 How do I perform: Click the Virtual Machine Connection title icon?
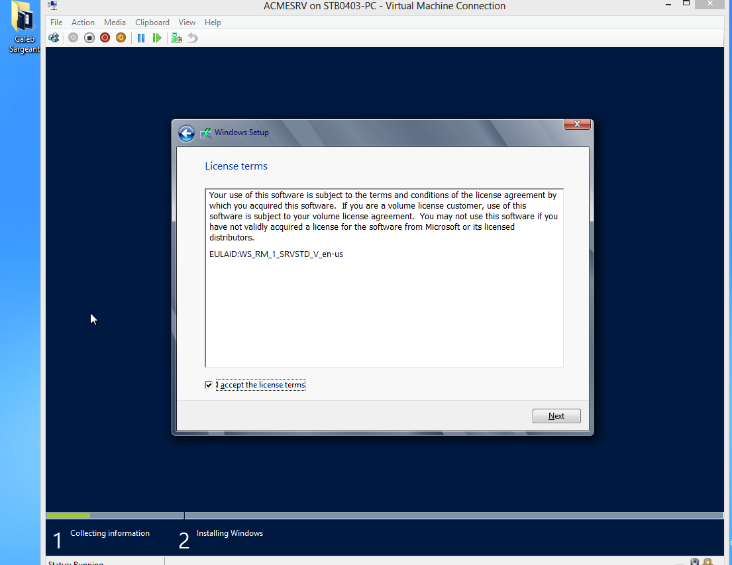coord(53,5)
